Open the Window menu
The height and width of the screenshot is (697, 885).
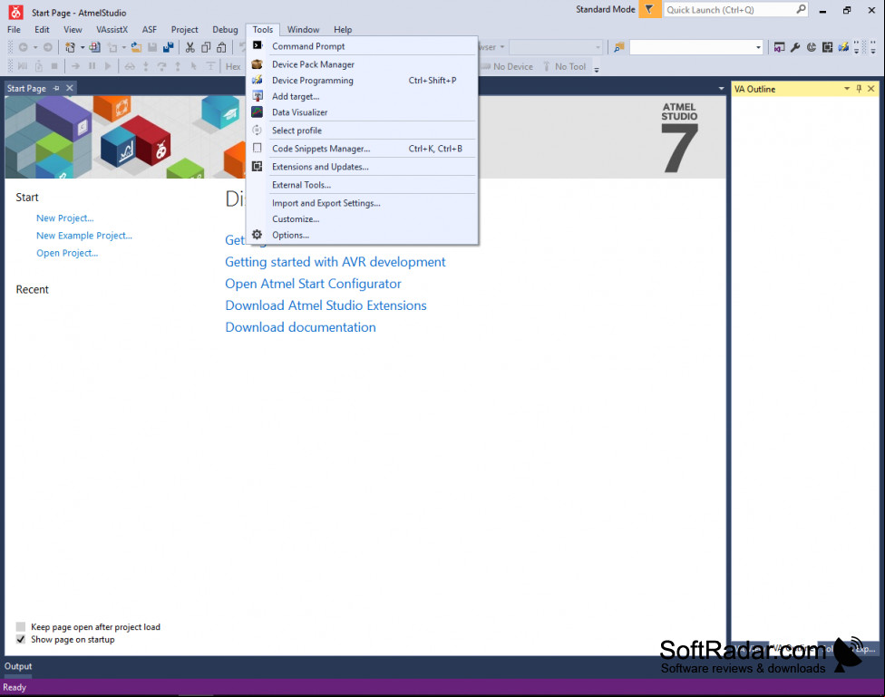point(303,29)
